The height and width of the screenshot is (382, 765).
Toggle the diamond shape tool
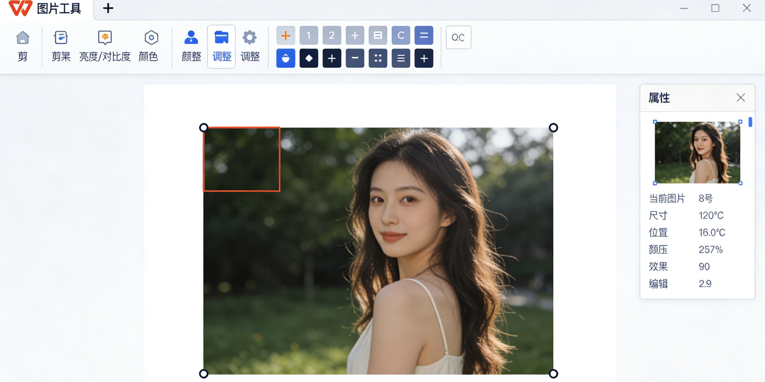coord(309,58)
